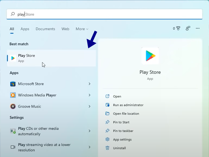Click the Uninstall trash icon
209x157 pixels.
point(107,148)
